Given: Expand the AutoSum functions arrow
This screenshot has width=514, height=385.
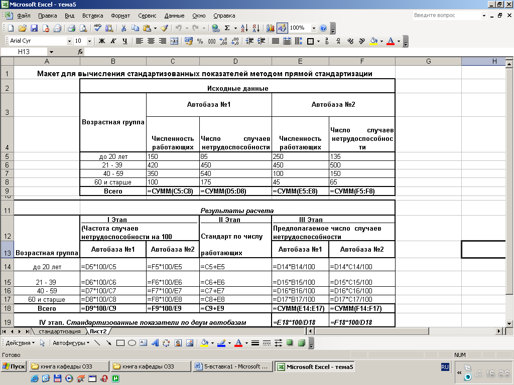Looking at the screenshot, I should [x=235, y=28].
